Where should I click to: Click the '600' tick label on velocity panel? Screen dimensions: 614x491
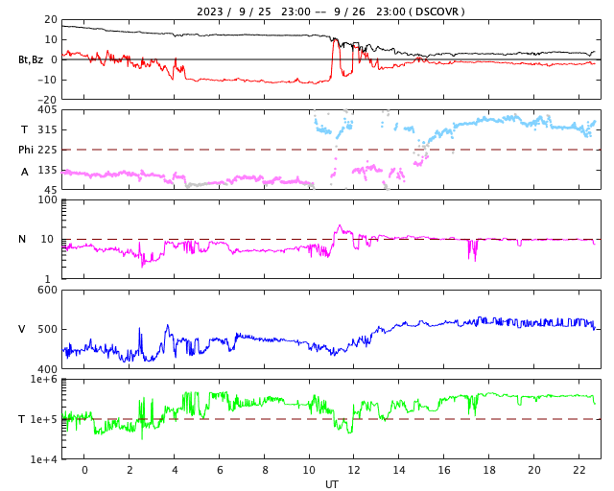(x=47, y=291)
